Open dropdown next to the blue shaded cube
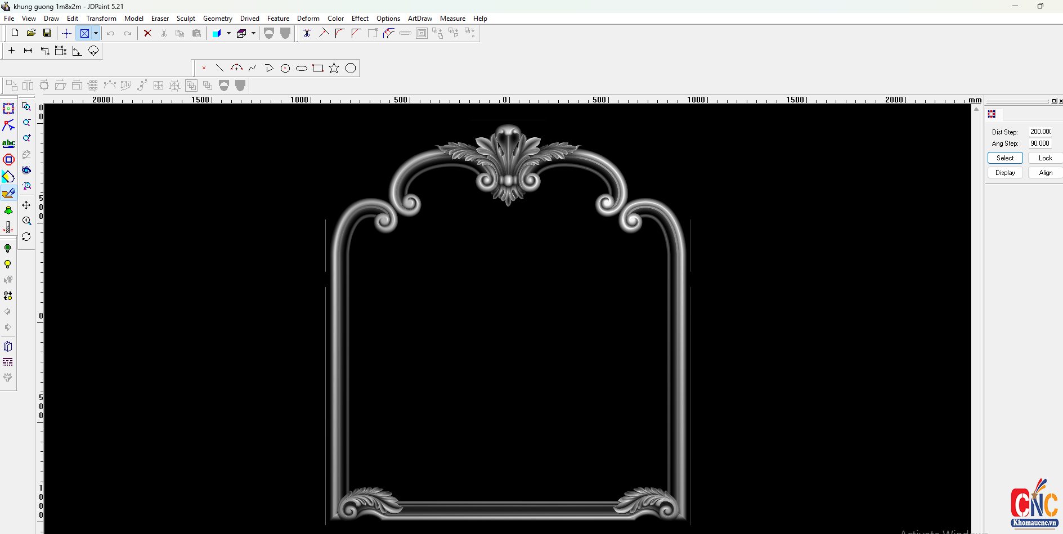The image size is (1063, 534). point(228,33)
